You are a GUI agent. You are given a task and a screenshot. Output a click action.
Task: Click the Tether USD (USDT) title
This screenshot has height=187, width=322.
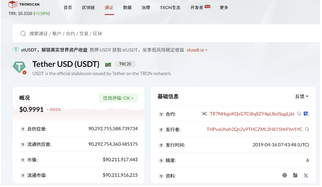(66, 64)
